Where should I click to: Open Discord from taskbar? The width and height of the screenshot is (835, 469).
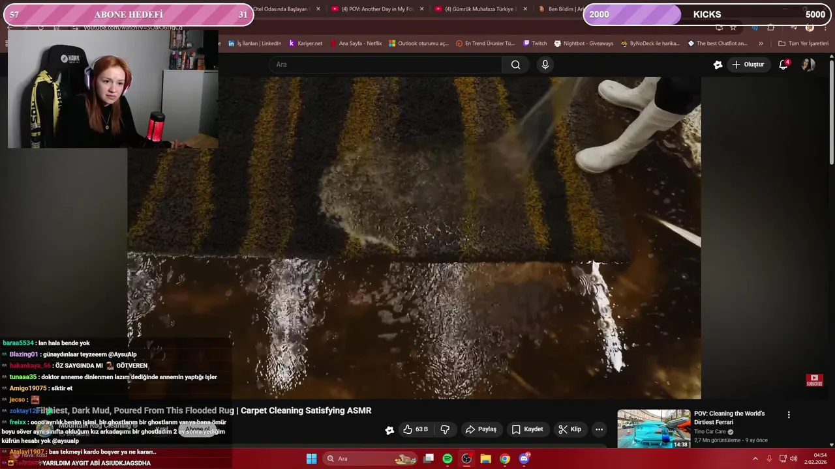tap(524, 459)
